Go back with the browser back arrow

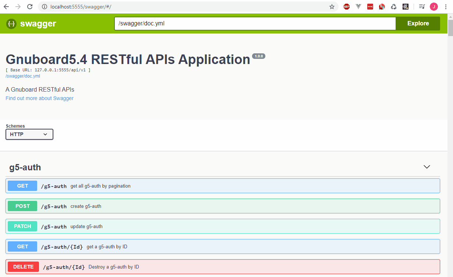point(6,7)
